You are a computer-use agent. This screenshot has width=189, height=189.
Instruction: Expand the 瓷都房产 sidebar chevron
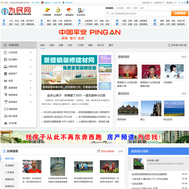[30, 73]
